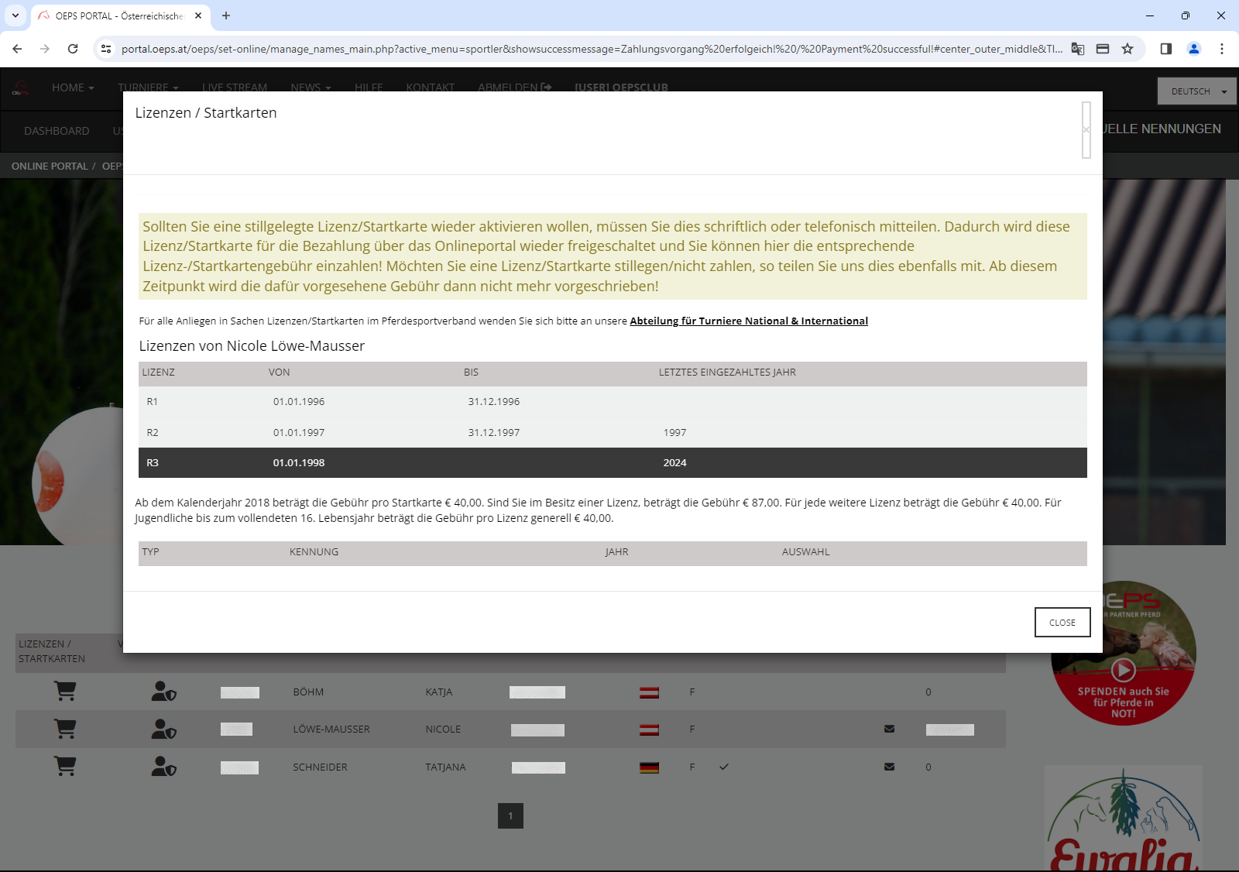Click the German flag in SCHNEIDER row
Image resolution: width=1239 pixels, height=872 pixels.
click(x=649, y=767)
